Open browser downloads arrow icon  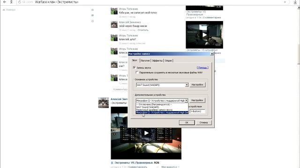(x=295, y=2)
